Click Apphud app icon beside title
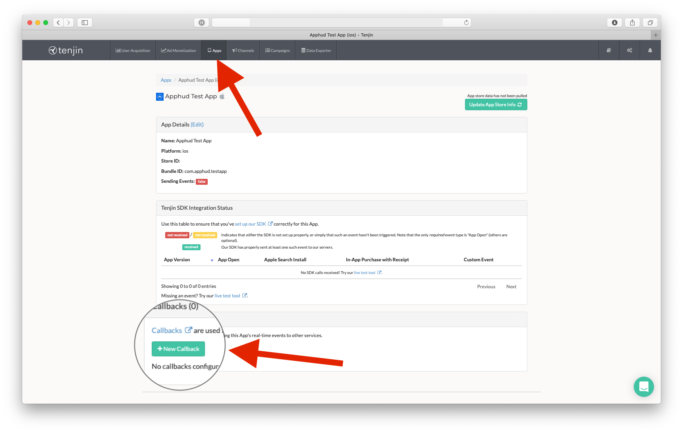The width and height of the screenshot is (683, 433). (x=160, y=97)
